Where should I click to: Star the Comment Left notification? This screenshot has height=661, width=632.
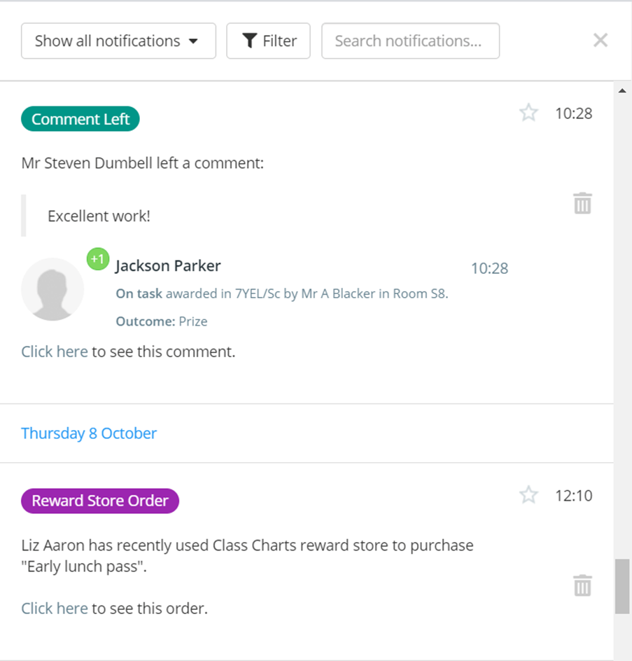[528, 112]
